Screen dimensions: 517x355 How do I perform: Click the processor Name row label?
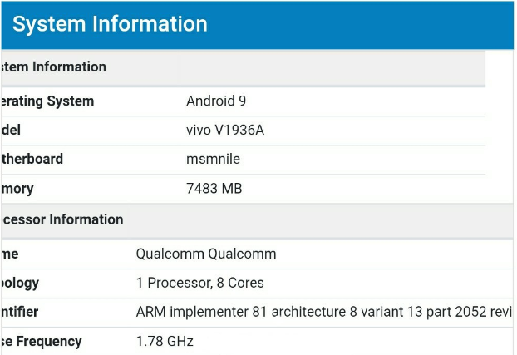point(10,254)
